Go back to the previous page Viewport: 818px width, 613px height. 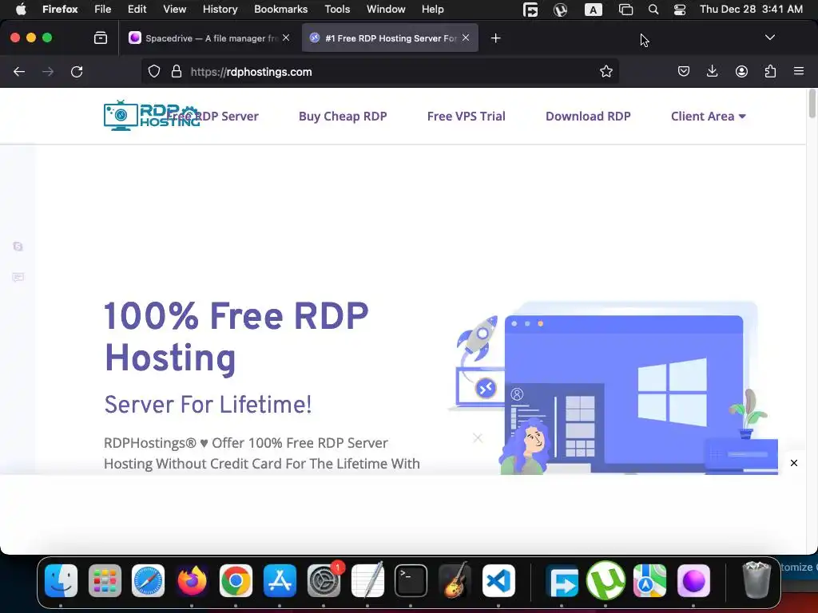click(19, 72)
